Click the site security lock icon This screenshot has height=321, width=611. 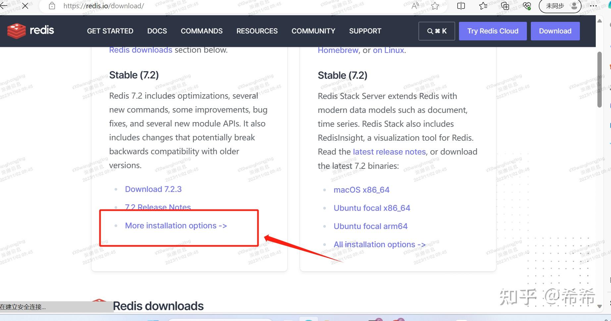[52, 6]
